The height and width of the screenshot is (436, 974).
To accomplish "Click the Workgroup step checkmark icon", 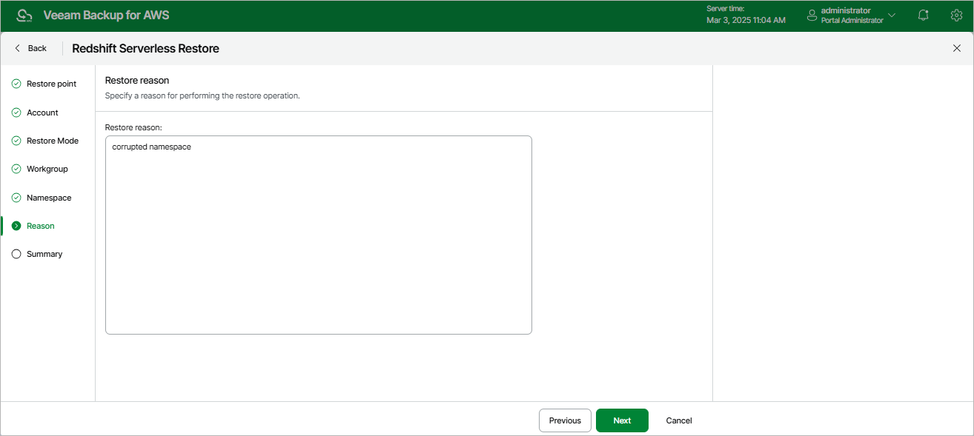I will pyautogui.click(x=16, y=169).
